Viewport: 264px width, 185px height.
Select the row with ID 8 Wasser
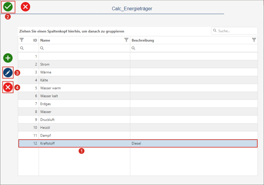coord(138,112)
